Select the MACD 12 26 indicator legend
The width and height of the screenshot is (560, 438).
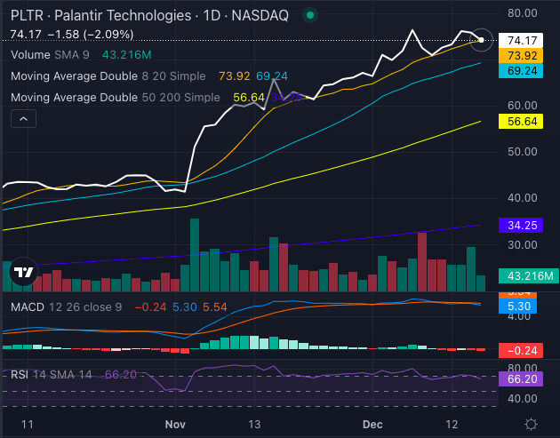tap(65, 307)
